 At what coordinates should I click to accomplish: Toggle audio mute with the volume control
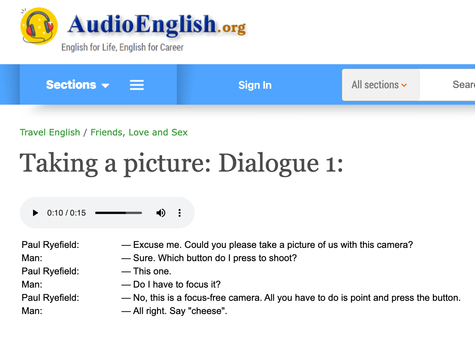(161, 213)
